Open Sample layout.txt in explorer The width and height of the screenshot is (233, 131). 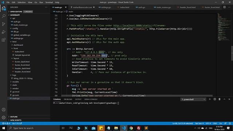click(22, 55)
